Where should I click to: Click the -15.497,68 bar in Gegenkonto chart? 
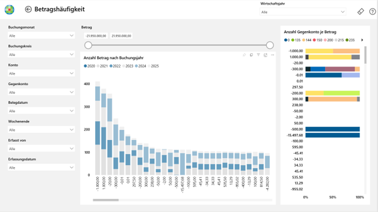(x=333, y=135)
